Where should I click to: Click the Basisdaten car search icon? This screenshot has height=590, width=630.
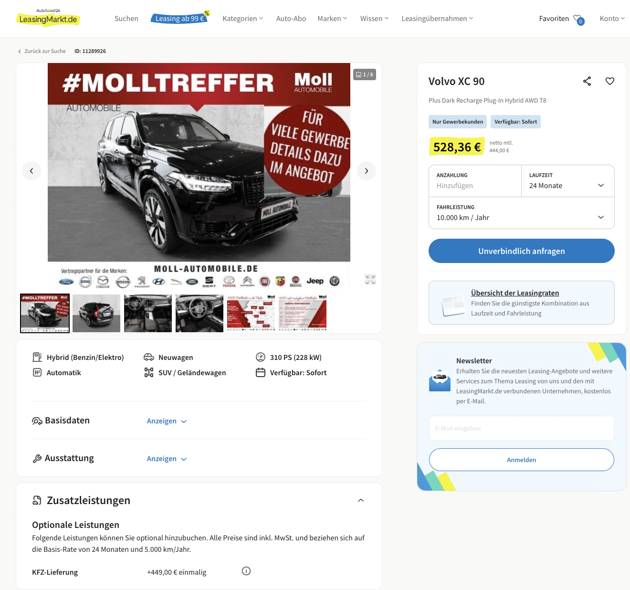tap(37, 421)
